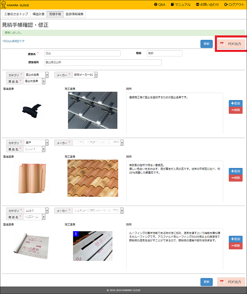Click the top blue 更新 button
This screenshot has width=247, height=294.
pos(206,44)
